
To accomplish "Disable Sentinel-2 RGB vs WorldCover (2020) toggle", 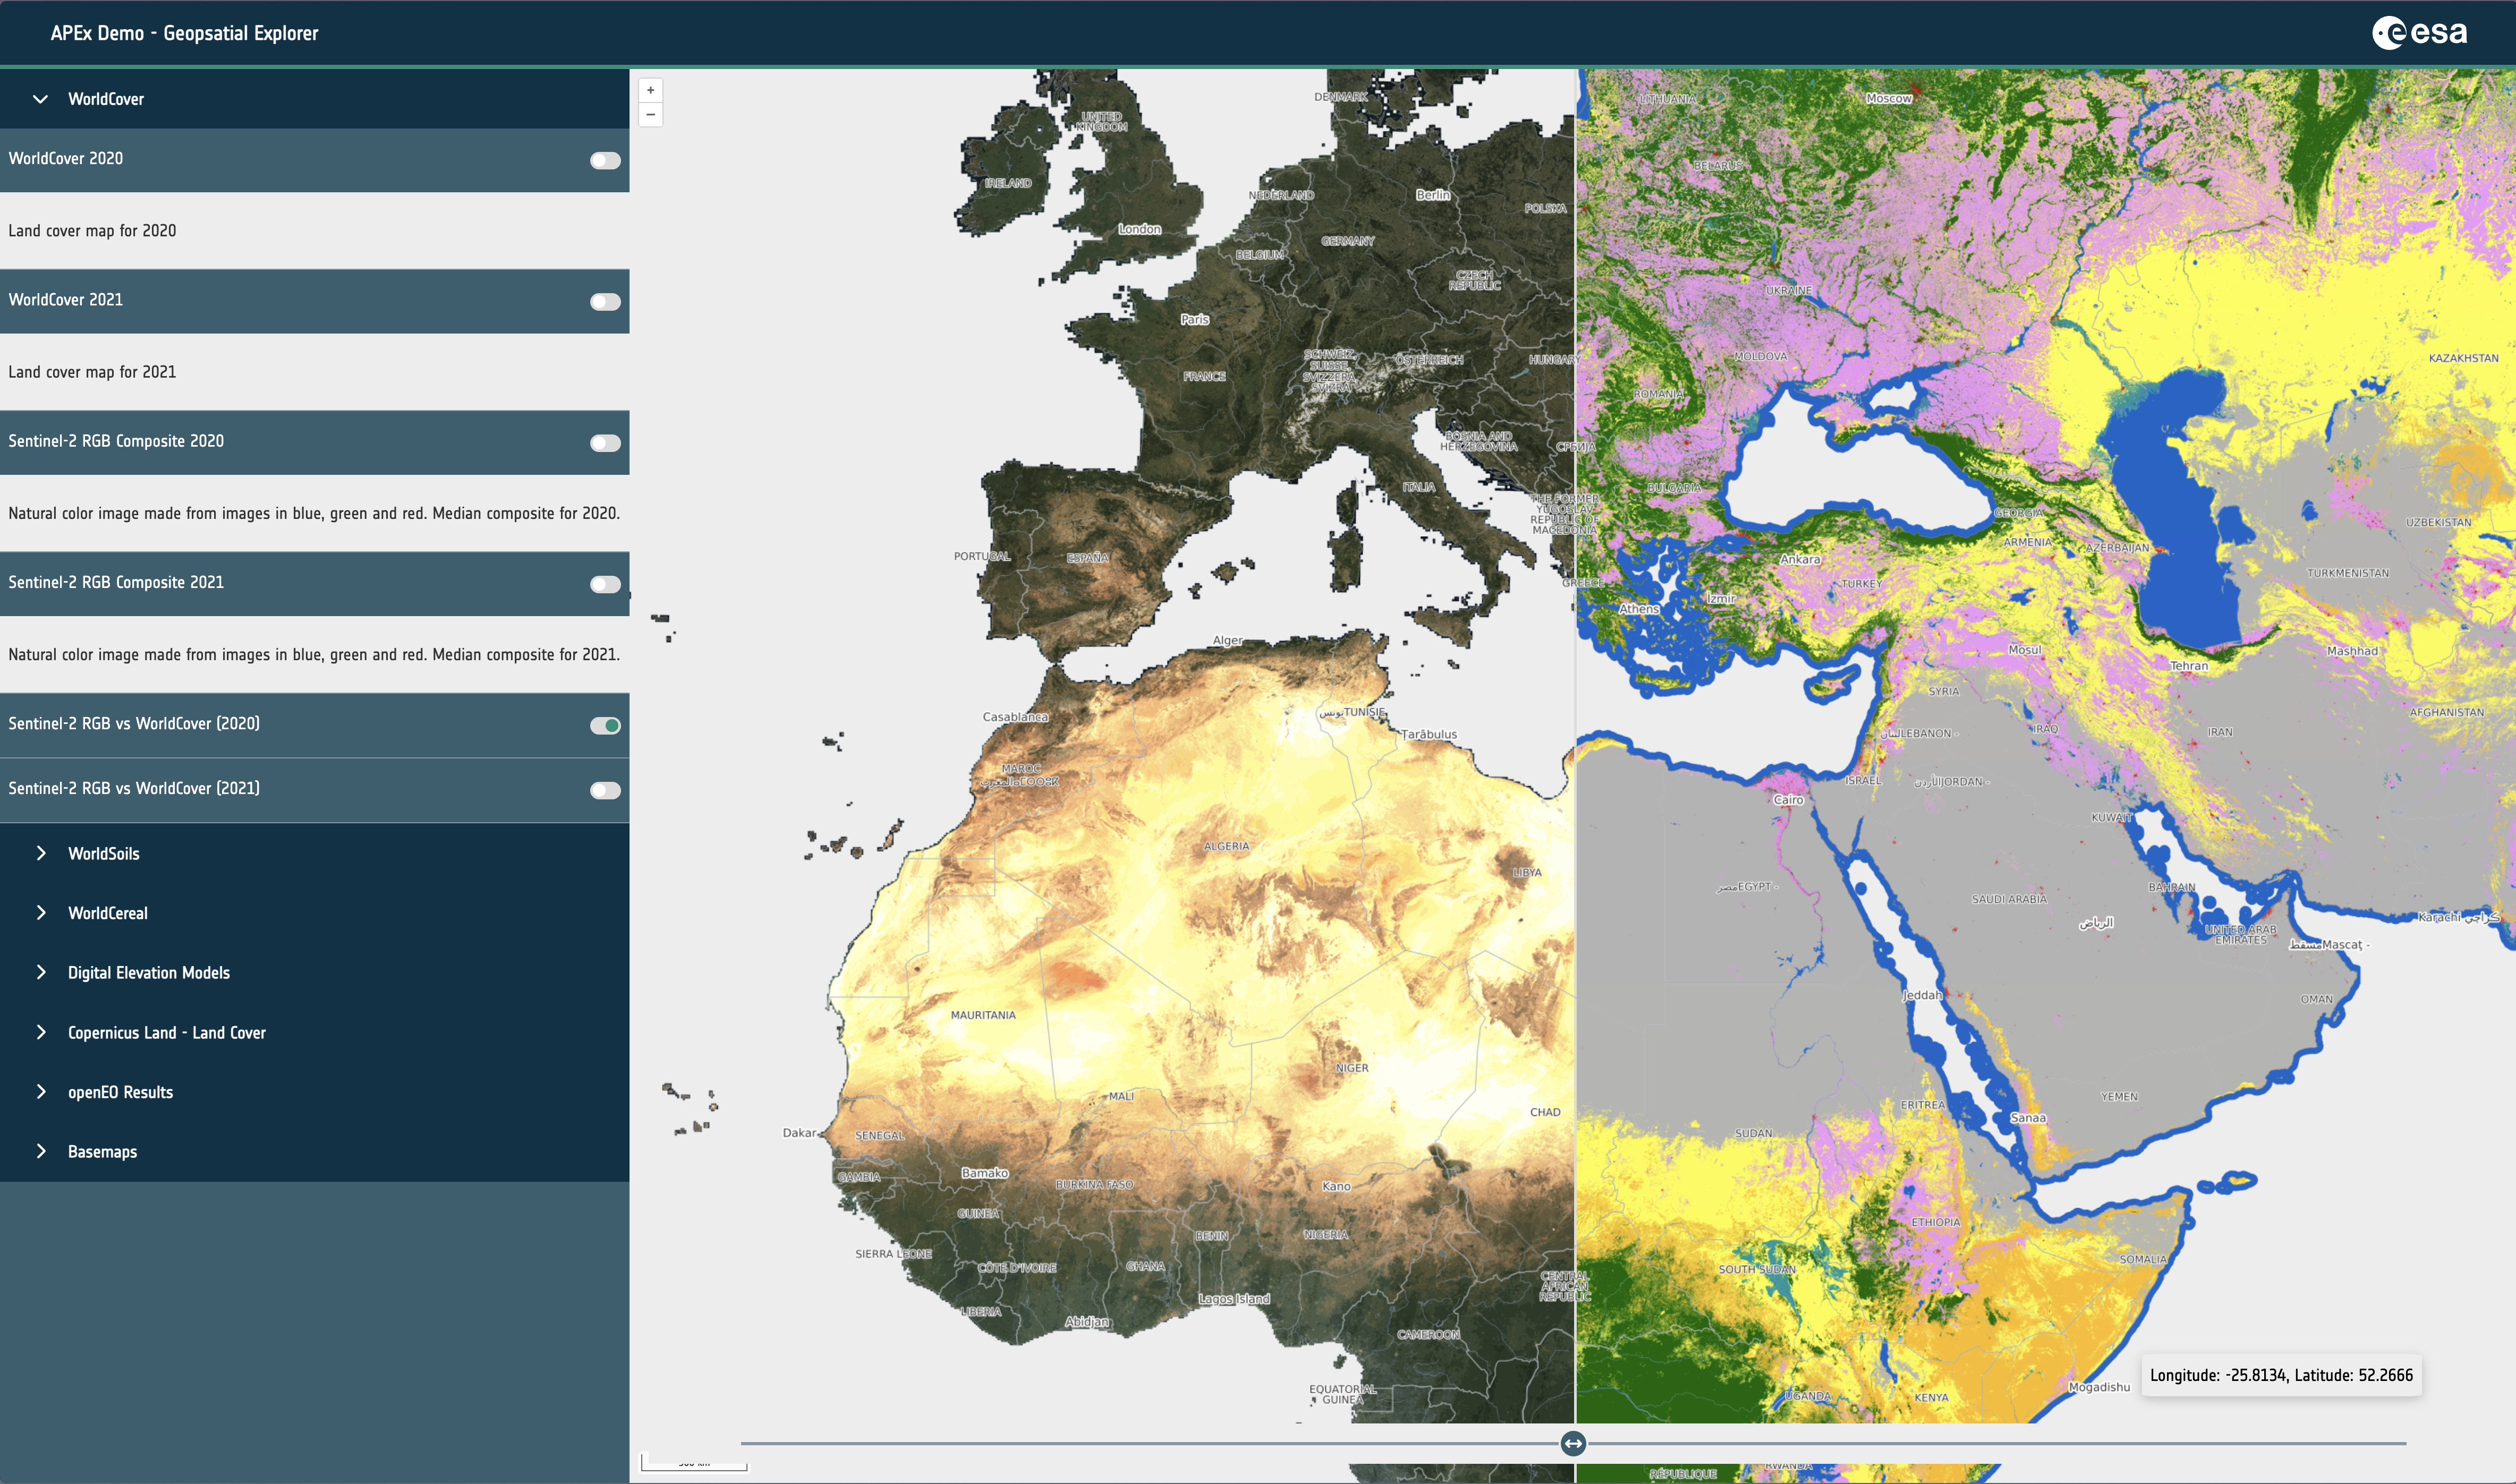I will [605, 725].
